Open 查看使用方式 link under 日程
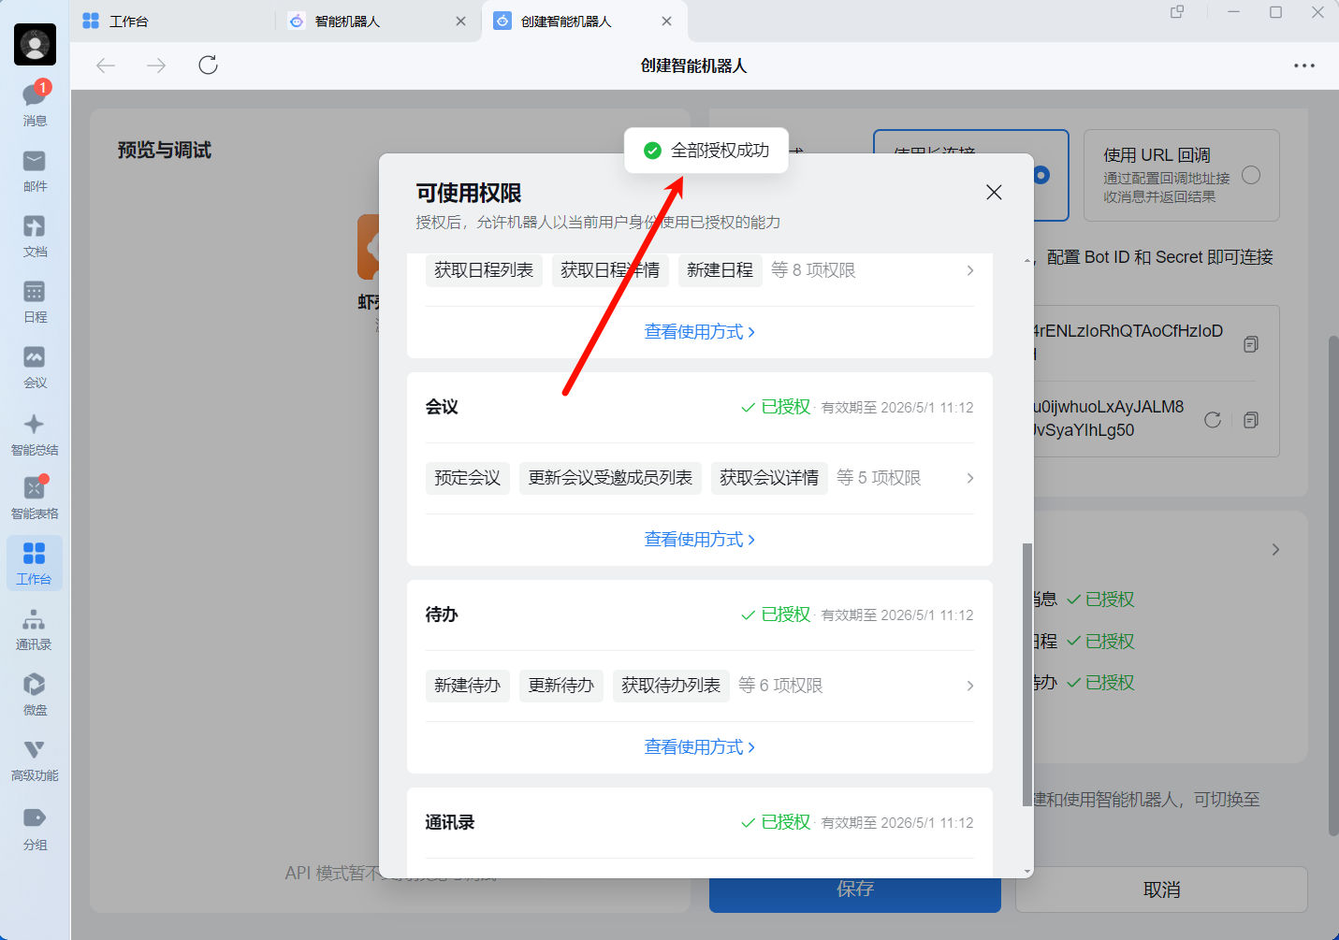The width and height of the screenshot is (1339, 940). (x=699, y=332)
